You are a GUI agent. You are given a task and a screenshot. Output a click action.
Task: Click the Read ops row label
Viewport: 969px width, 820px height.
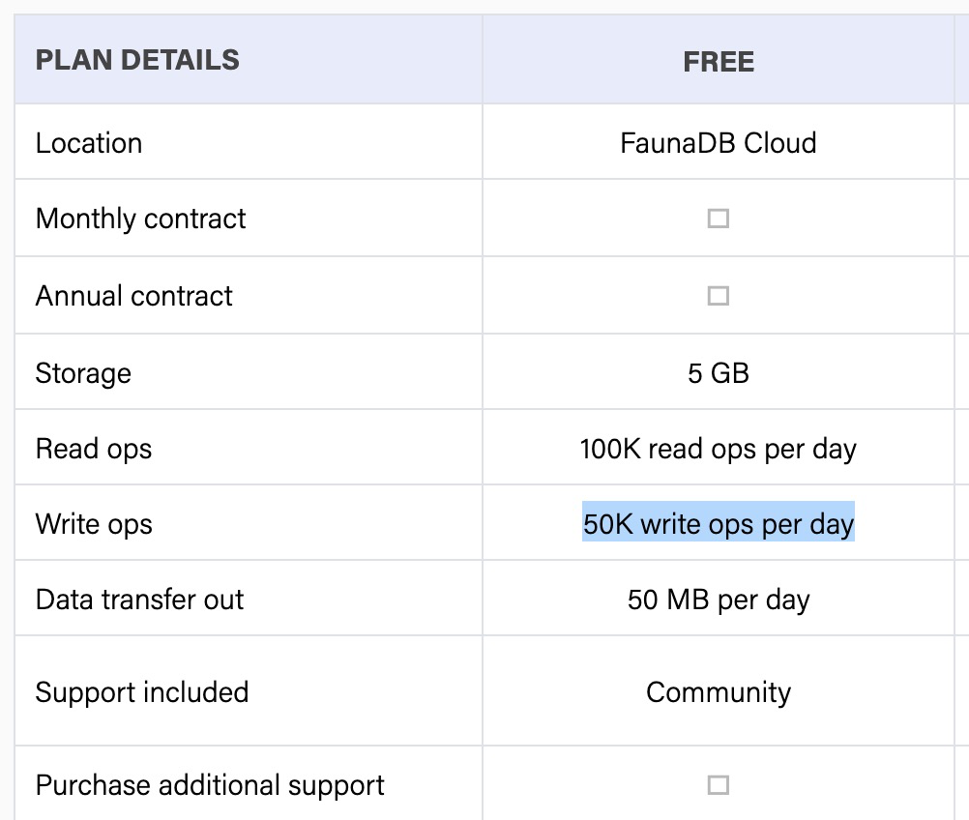coord(94,449)
